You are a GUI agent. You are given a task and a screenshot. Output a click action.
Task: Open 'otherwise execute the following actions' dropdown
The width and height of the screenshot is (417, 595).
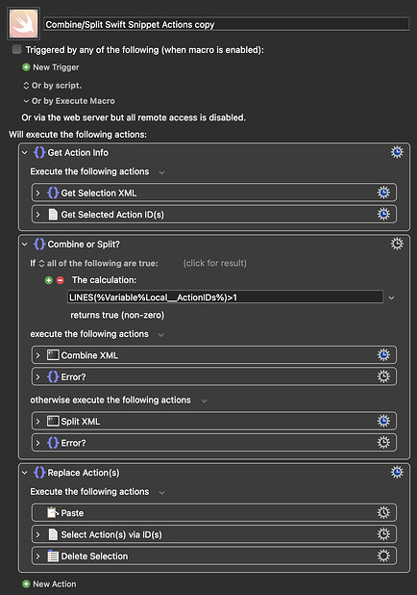coord(204,401)
